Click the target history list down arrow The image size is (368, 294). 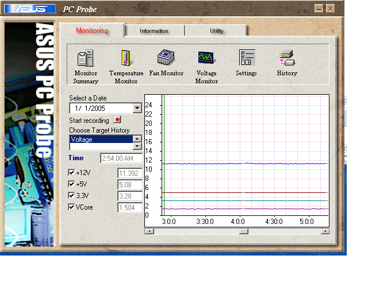point(137,146)
